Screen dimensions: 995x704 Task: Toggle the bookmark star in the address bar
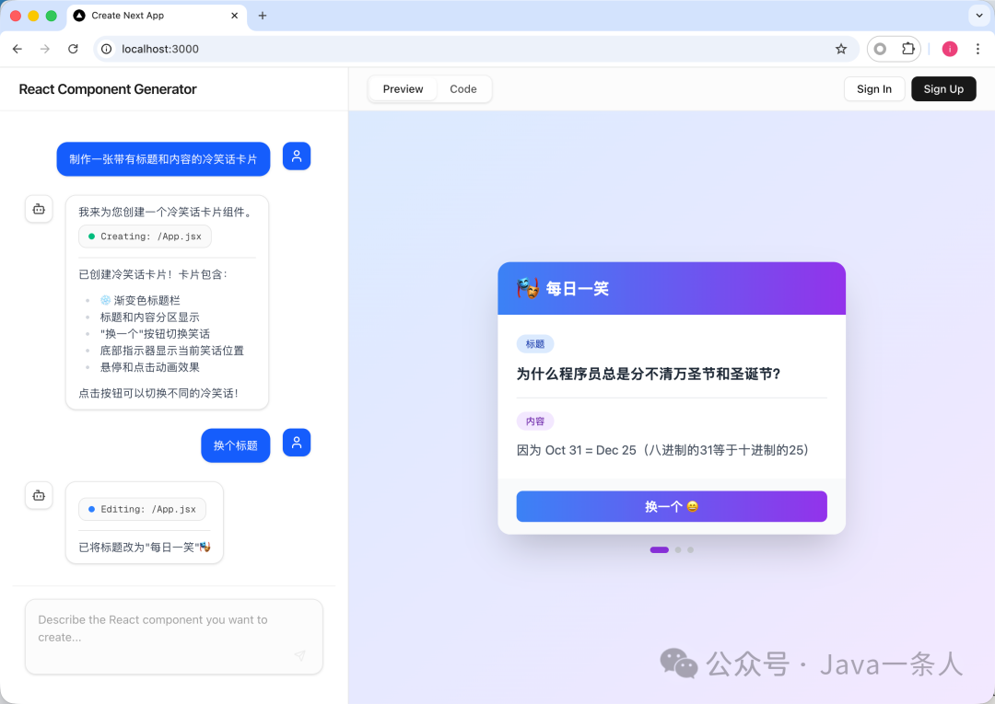[x=841, y=49]
